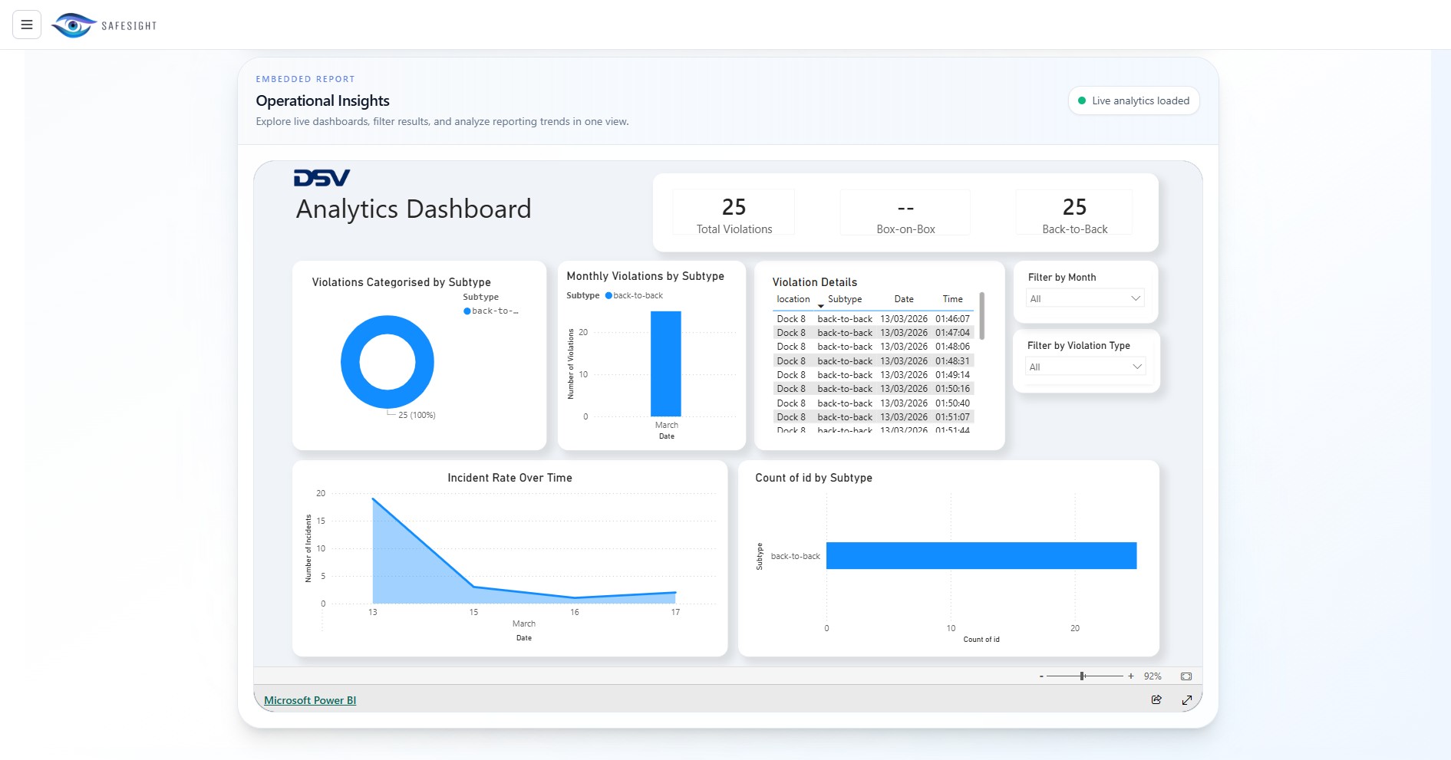The width and height of the screenshot is (1451, 760).
Task: Click the 25 (100%) donut label
Action: (x=417, y=415)
